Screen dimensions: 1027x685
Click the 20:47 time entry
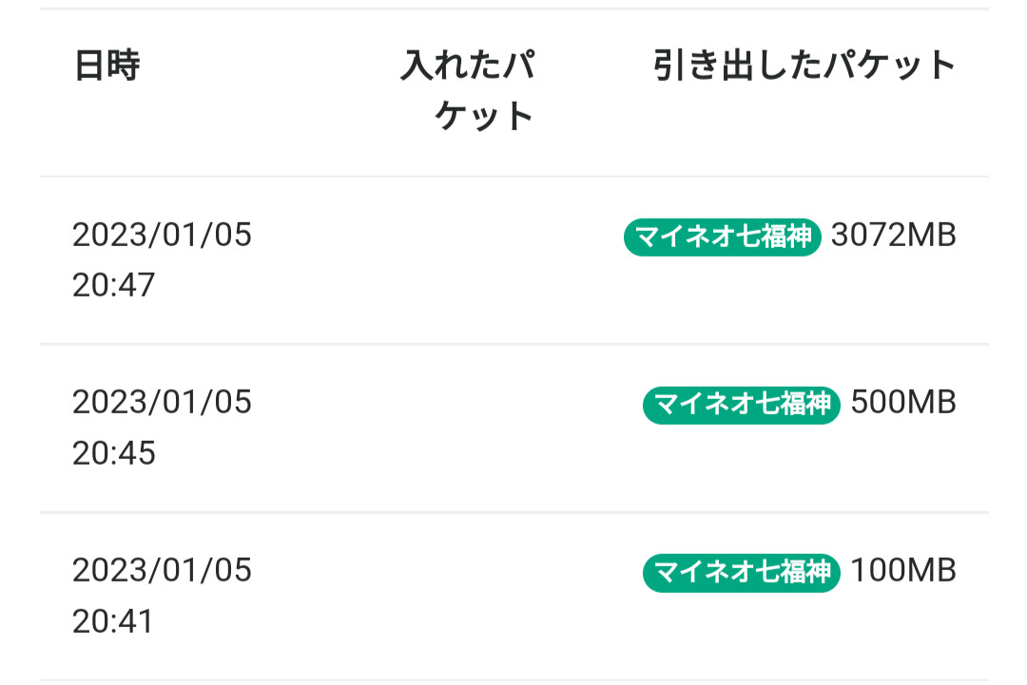113,285
